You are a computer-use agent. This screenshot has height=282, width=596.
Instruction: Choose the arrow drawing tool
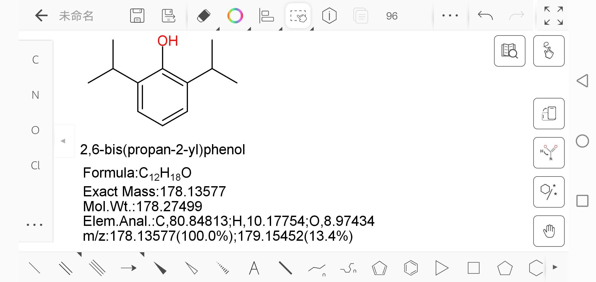pyautogui.click(x=129, y=267)
